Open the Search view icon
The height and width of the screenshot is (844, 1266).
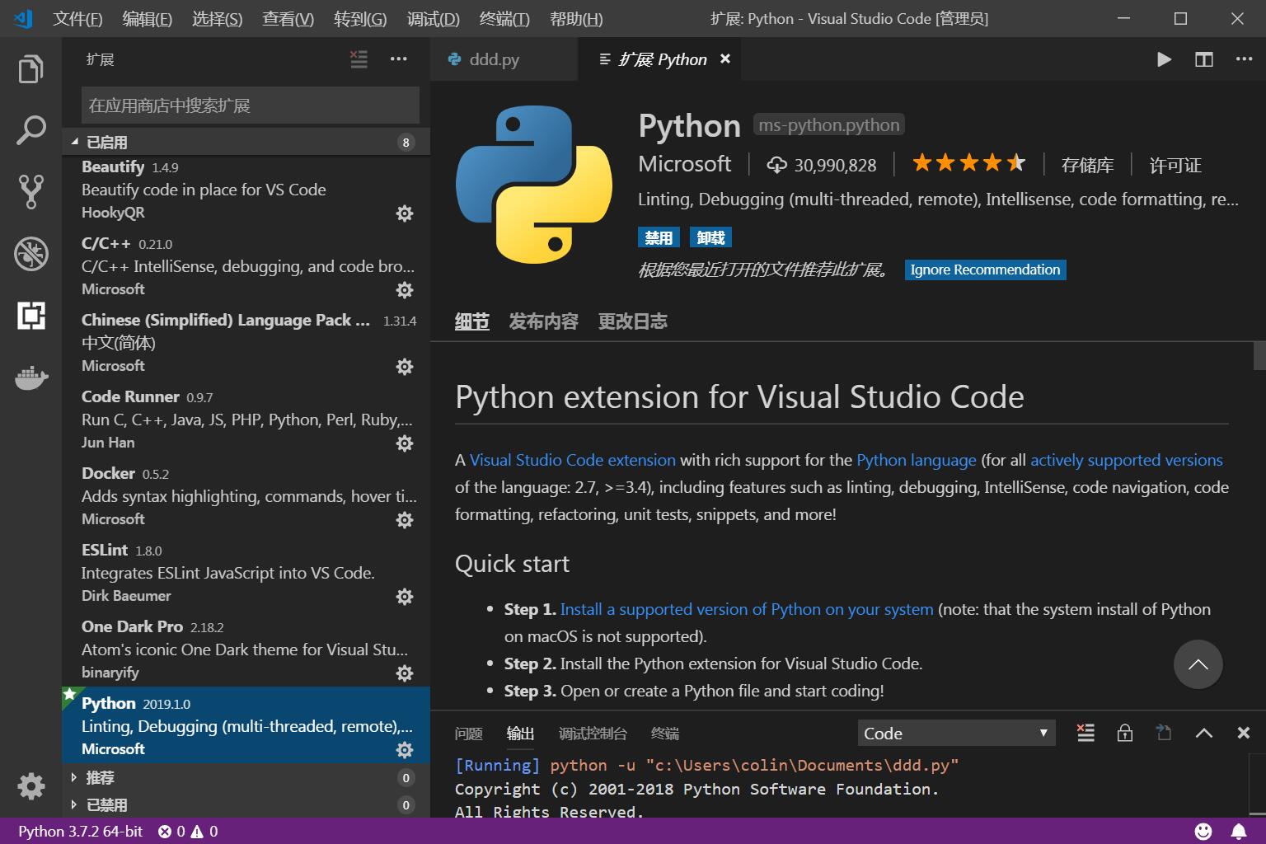pyautogui.click(x=30, y=130)
